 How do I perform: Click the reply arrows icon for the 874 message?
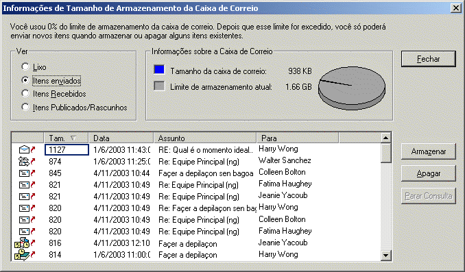coord(24,162)
